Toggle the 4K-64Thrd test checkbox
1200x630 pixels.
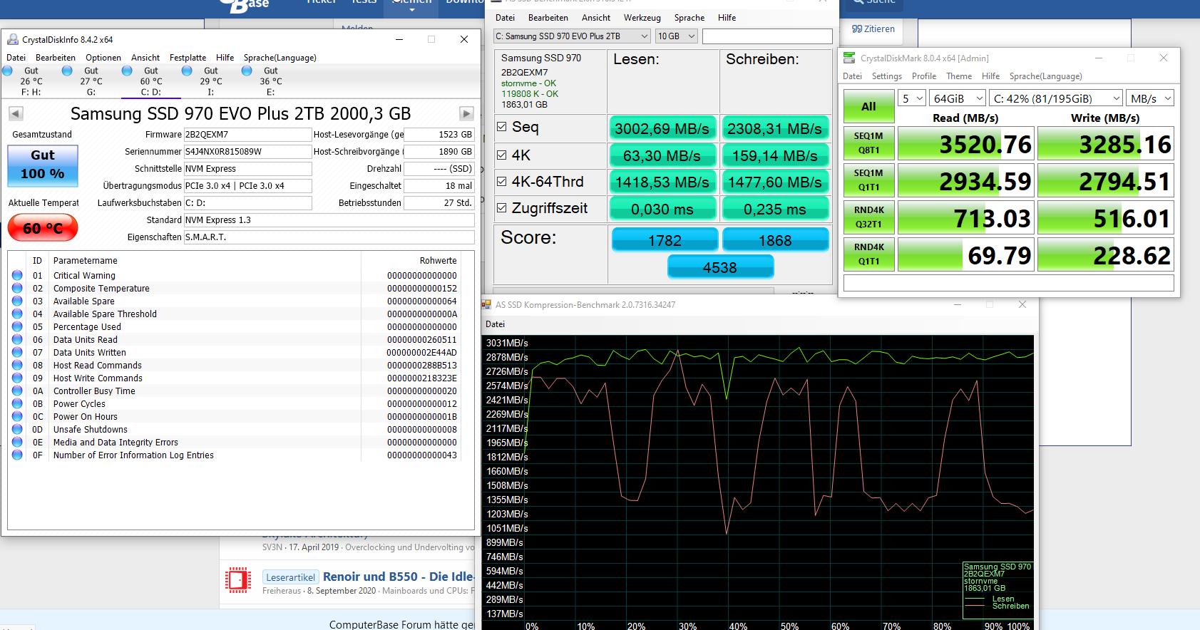point(502,182)
